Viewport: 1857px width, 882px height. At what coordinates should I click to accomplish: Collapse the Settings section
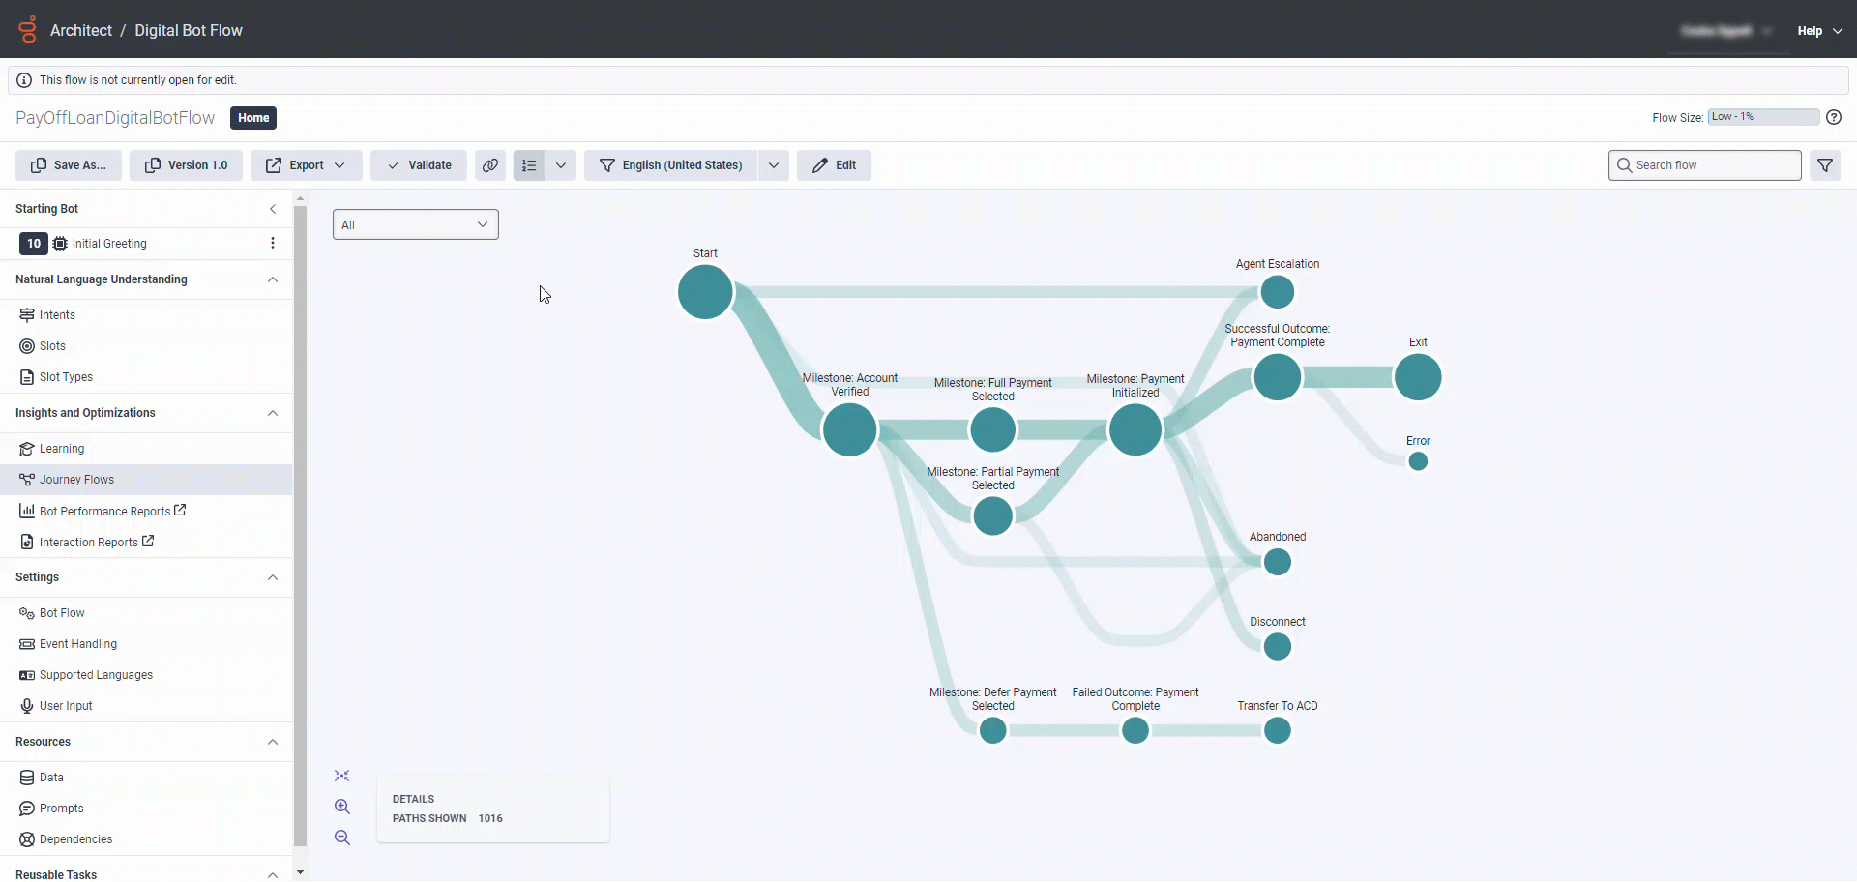coord(273,577)
